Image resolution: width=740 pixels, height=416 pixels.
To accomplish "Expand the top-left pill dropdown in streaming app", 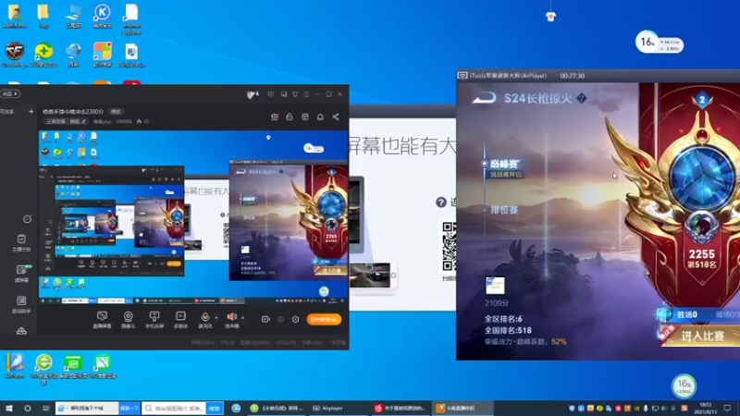I will pyautogui.click(x=10, y=94).
